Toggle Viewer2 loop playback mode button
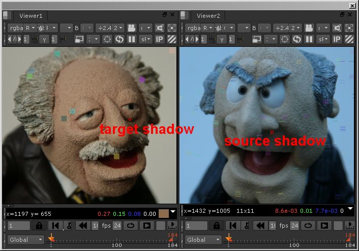 308,226
